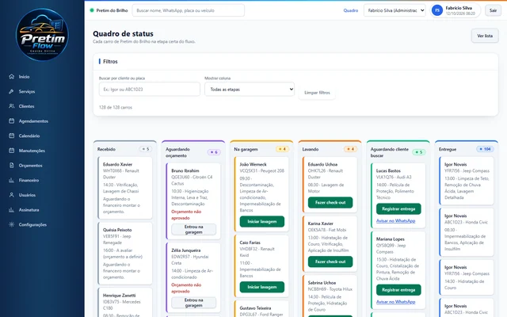Click the FS user avatar
The image size is (507, 317).
point(437,10)
